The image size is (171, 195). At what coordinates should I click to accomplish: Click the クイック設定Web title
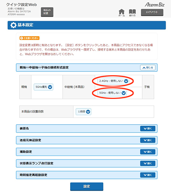click(22, 5)
